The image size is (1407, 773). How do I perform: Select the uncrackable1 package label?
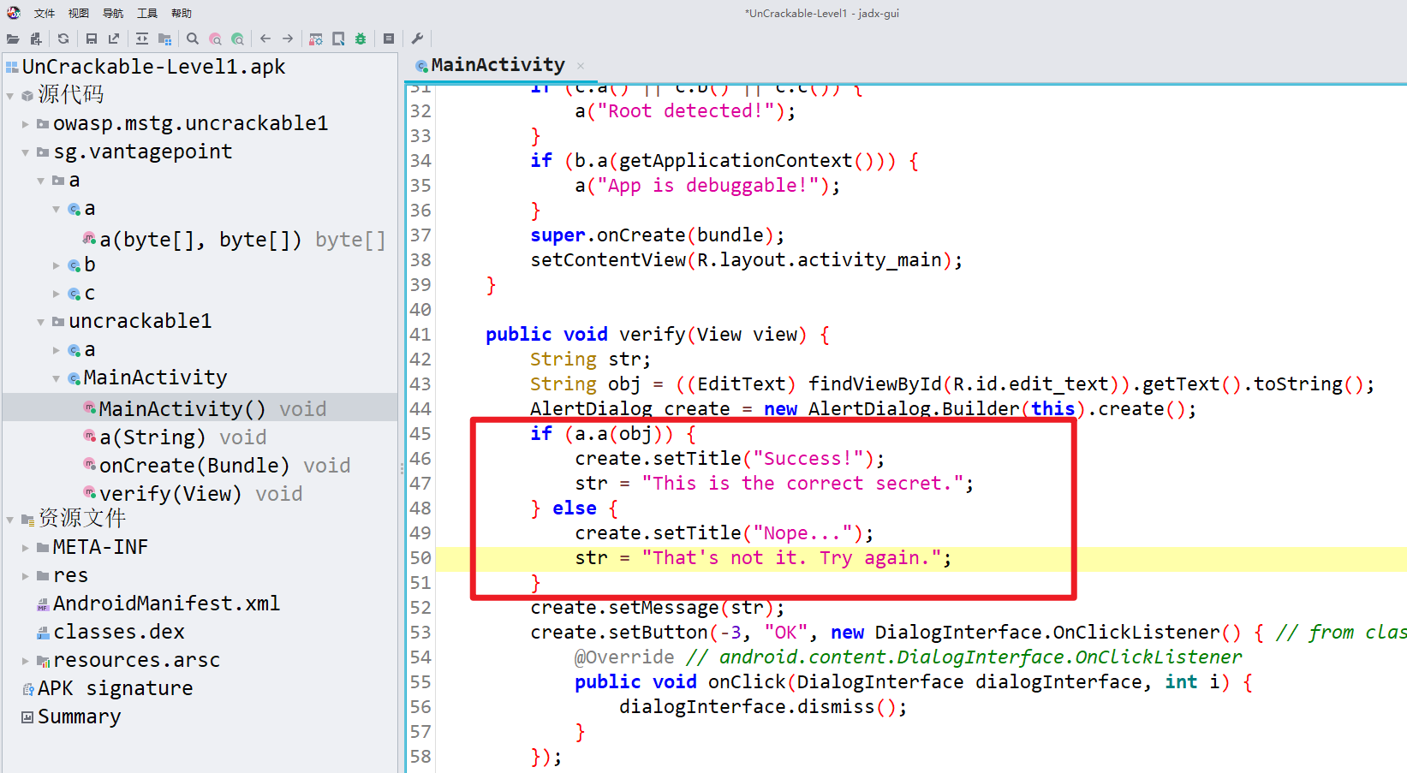click(140, 321)
